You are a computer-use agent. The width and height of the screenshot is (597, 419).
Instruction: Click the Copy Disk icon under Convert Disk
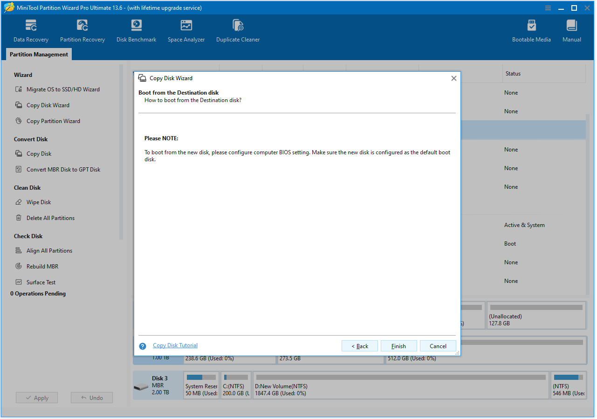[19, 154]
